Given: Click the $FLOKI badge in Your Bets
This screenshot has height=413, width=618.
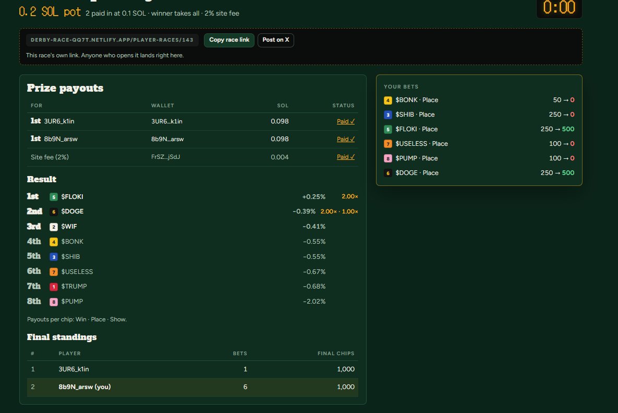Looking at the screenshot, I should coord(388,130).
